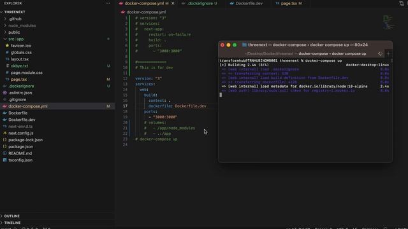
Task: Open next-env.d.ts file
Action: (20, 127)
